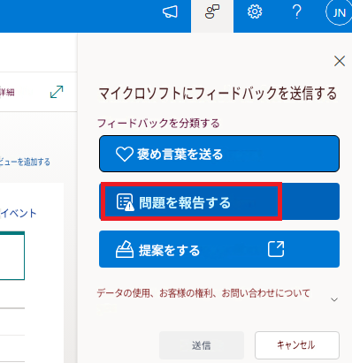Click the データの使用、お客様の権利、お問い合わせについて text
Image resolution: width=352 pixels, height=363 pixels.
point(203,293)
